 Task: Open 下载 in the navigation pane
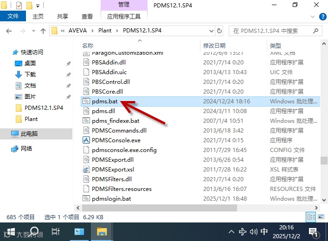click(30, 75)
